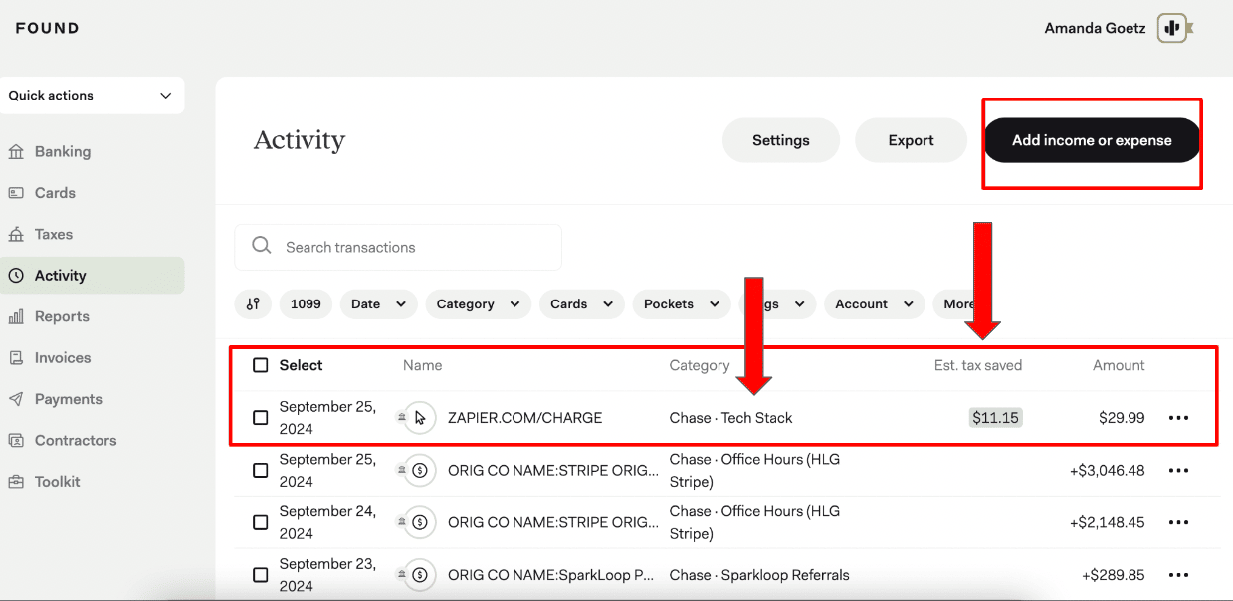
Task: Open the Taxes sidebar icon
Action: (x=16, y=235)
